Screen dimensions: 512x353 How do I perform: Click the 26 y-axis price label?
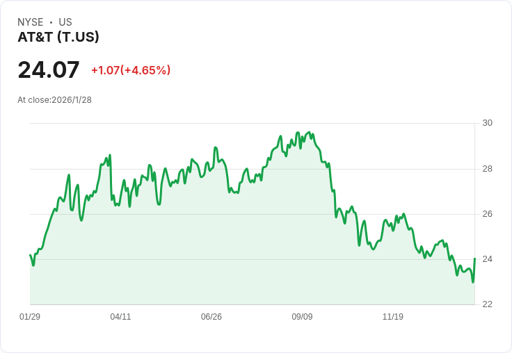487,214
